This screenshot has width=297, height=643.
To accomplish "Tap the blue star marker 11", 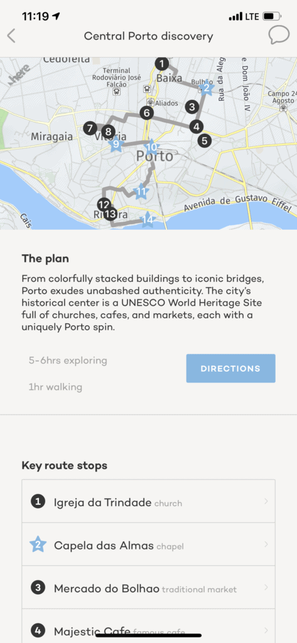I will coord(141,192).
